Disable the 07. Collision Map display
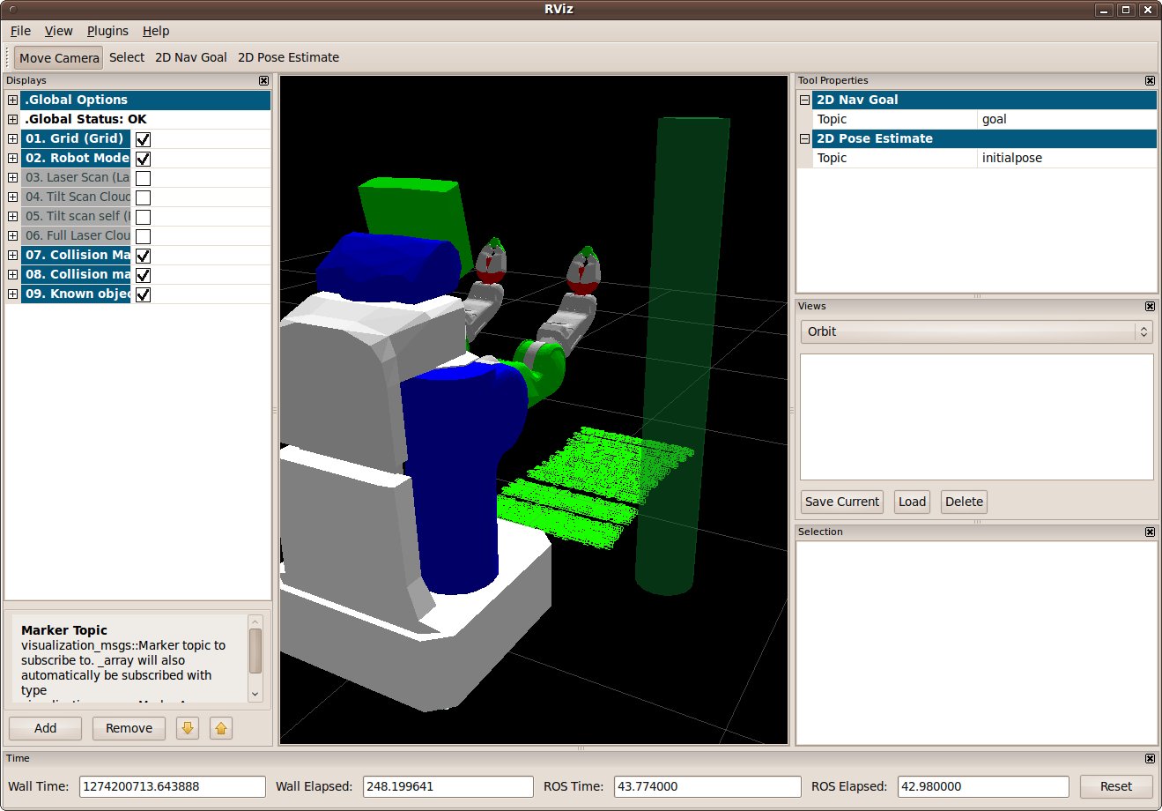1162x811 pixels. tap(143, 256)
